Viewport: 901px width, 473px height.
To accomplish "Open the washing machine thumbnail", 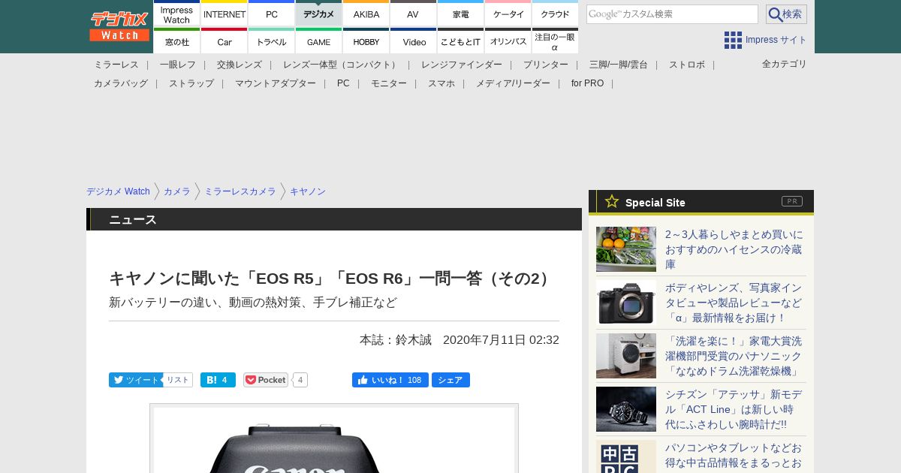I will point(626,356).
